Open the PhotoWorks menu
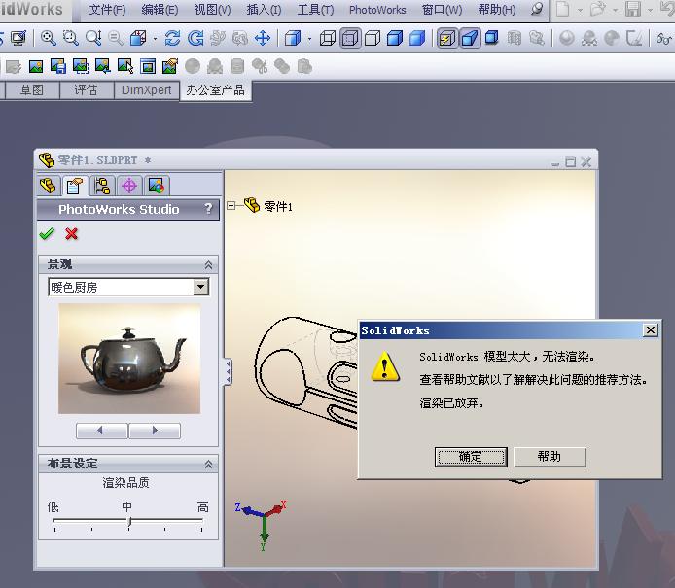Viewport: 675px width, 588px height. pyautogui.click(x=377, y=10)
